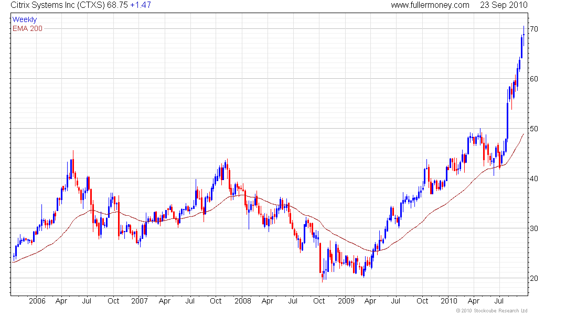
Task: Click the 'Jul' label following 2008
Action: [293, 301]
